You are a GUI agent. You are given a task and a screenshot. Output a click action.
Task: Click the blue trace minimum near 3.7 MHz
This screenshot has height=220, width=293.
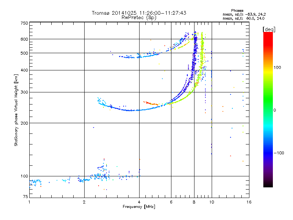(131, 110)
